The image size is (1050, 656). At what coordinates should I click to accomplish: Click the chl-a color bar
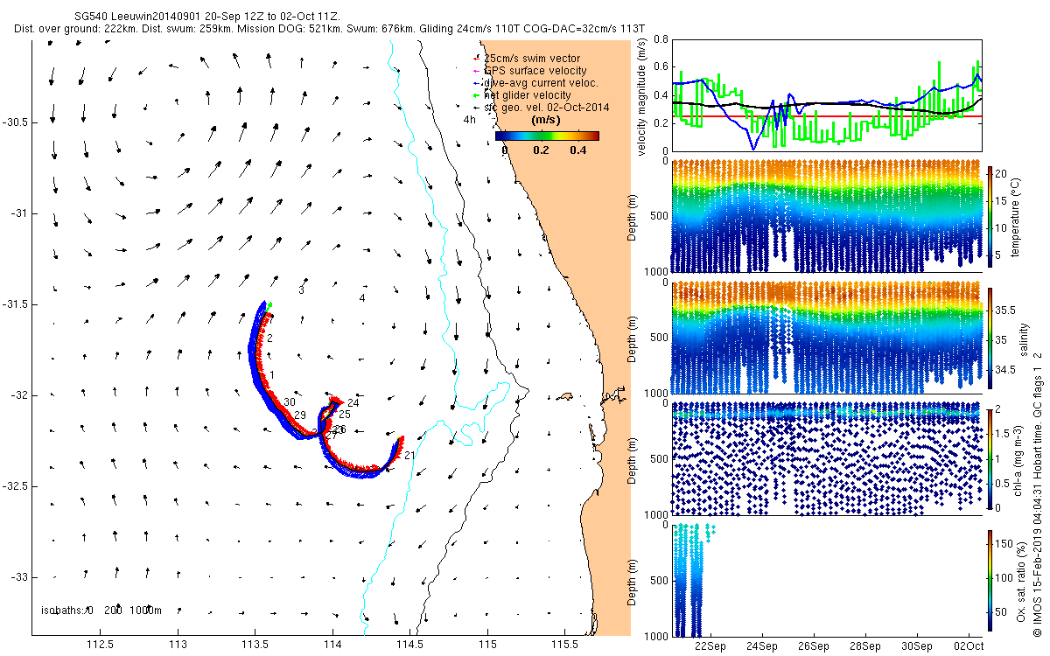[990, 457]
